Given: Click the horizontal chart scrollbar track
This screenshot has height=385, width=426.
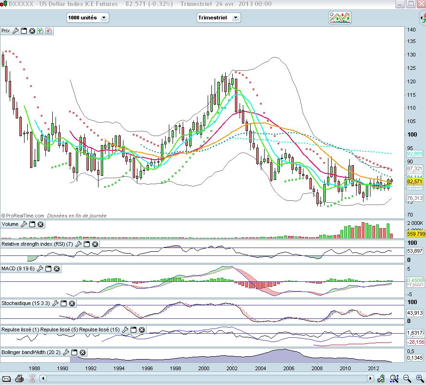Looking at the screenshot, I should click(x=206, y=379).
